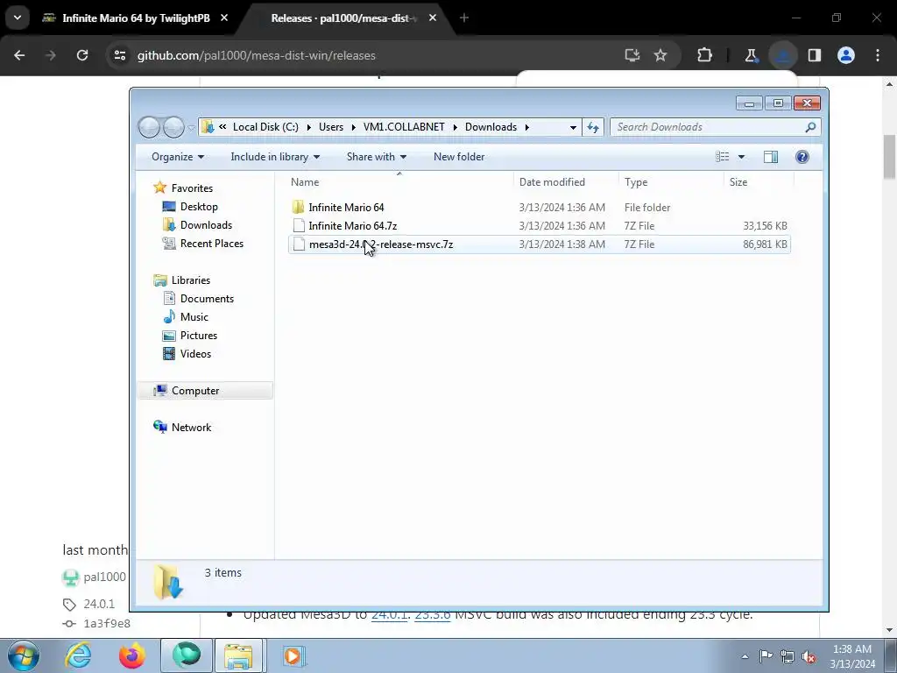The height and width of the screenshot is (673, 897).
Task: Open tab search chevron in Chrome
Action: point(18,18)
